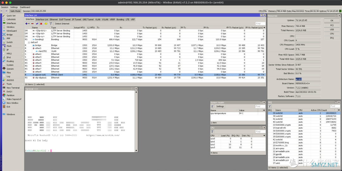Switch to EoIP Tunnel tab
342x171 pixels.
click(x=65, y=19)
